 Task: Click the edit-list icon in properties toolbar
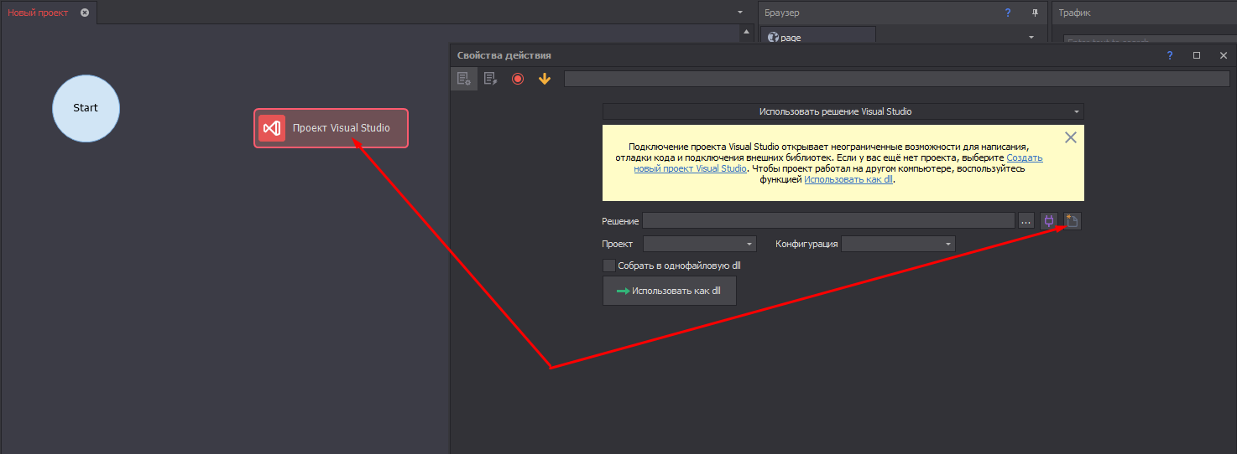coord(490,79)
